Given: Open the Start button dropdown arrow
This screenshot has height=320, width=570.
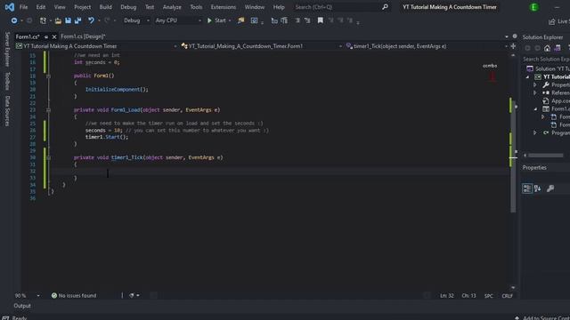Looking at the screenshot, I should [230, 20].
